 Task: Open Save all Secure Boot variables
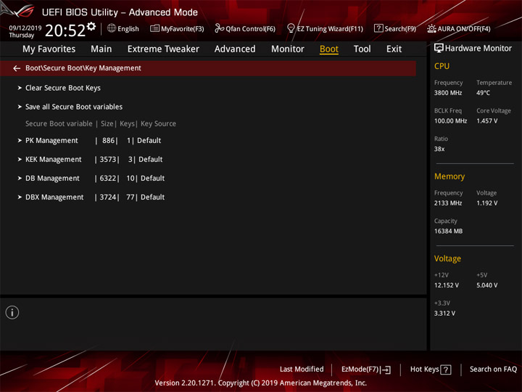(x=74, y=107)
